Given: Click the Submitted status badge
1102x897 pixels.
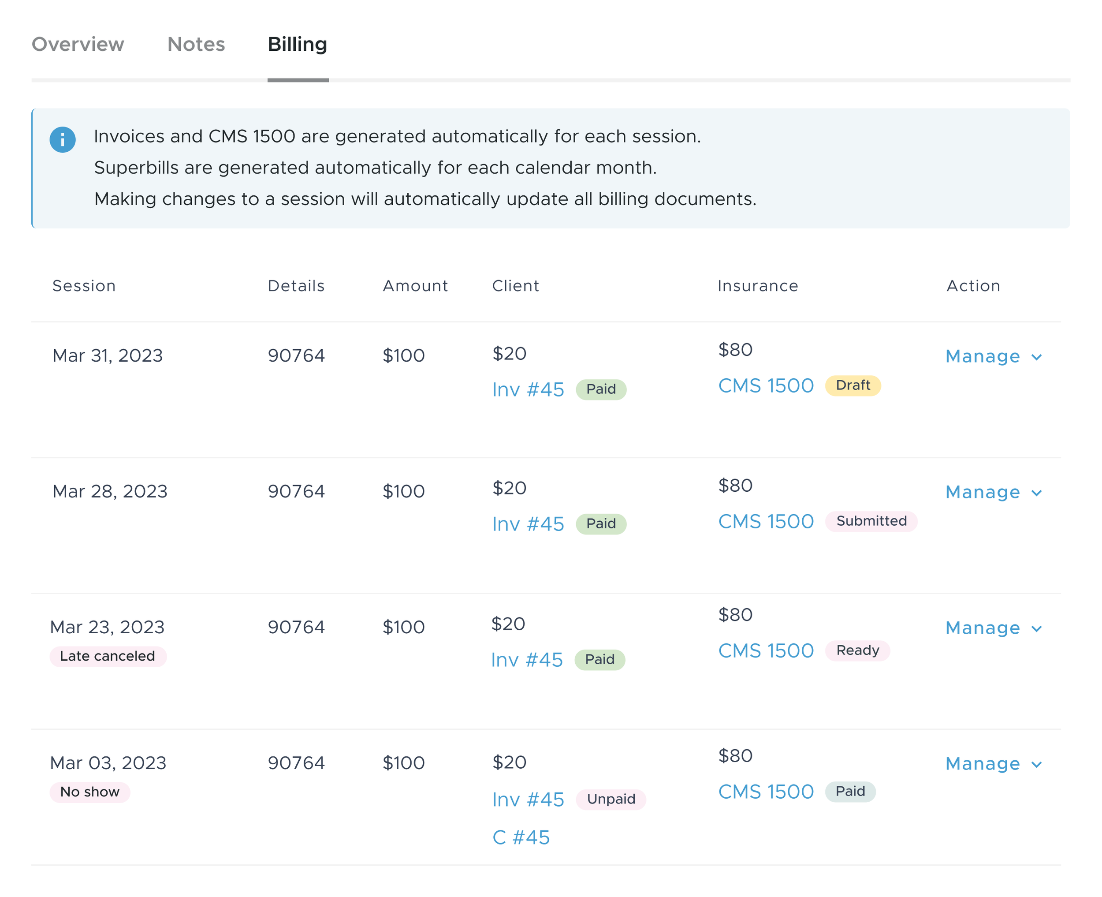Looking at the screenshot, I should point(872,521).
